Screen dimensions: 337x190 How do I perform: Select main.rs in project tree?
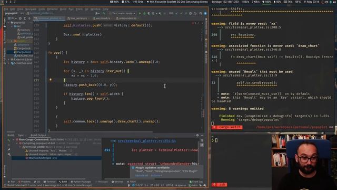(24, 30)
